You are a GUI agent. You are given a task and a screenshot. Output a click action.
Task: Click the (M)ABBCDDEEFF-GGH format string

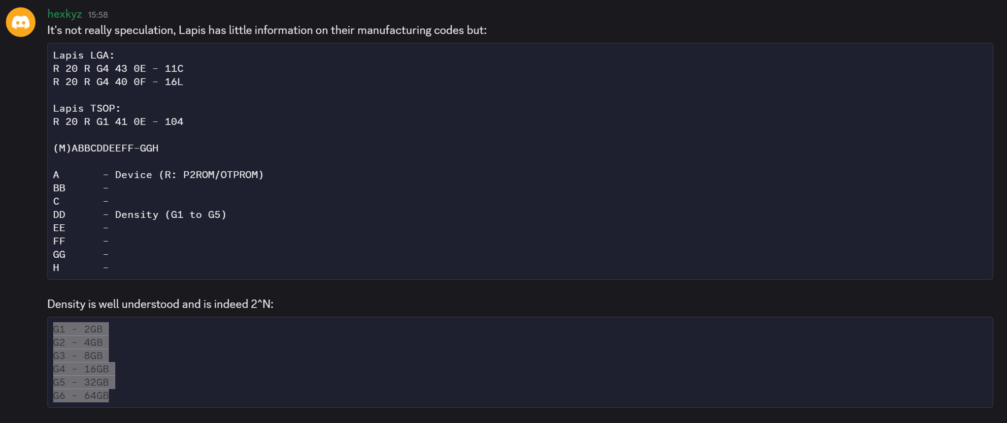[x=106, y=149]
